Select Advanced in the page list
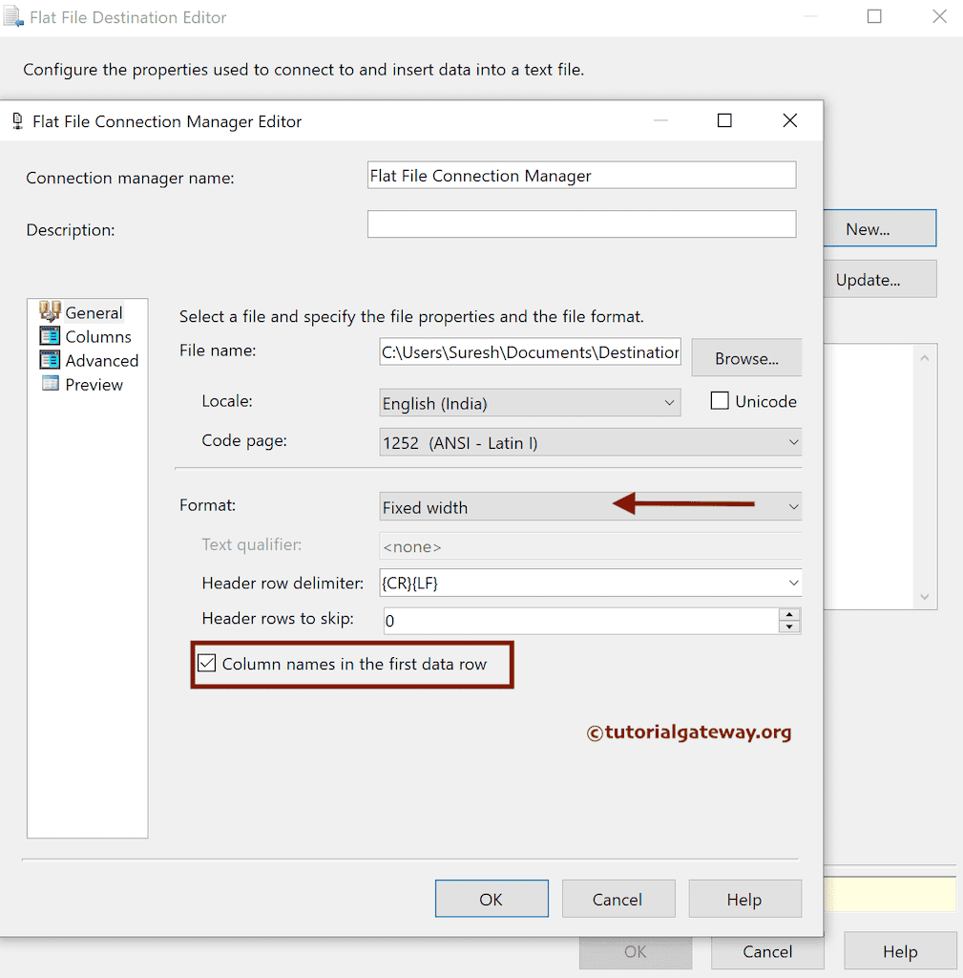 tap(100, 360)
